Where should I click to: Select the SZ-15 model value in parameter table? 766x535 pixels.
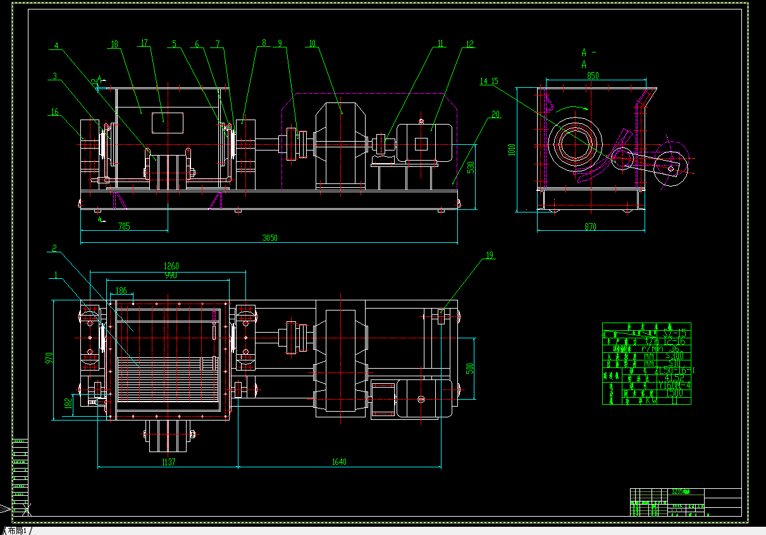click(x=674, y=333)
